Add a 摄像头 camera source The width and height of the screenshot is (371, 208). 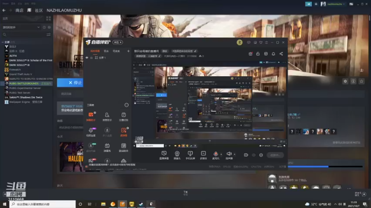(x=177, y=155)
